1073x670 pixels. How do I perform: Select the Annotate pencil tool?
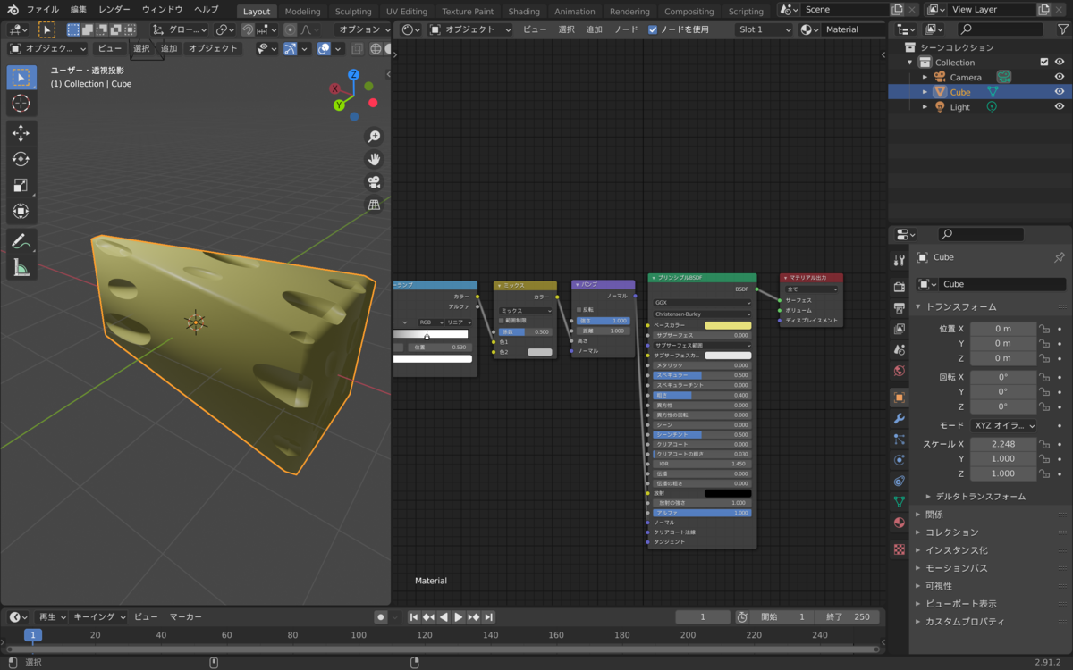coord(21,241)
